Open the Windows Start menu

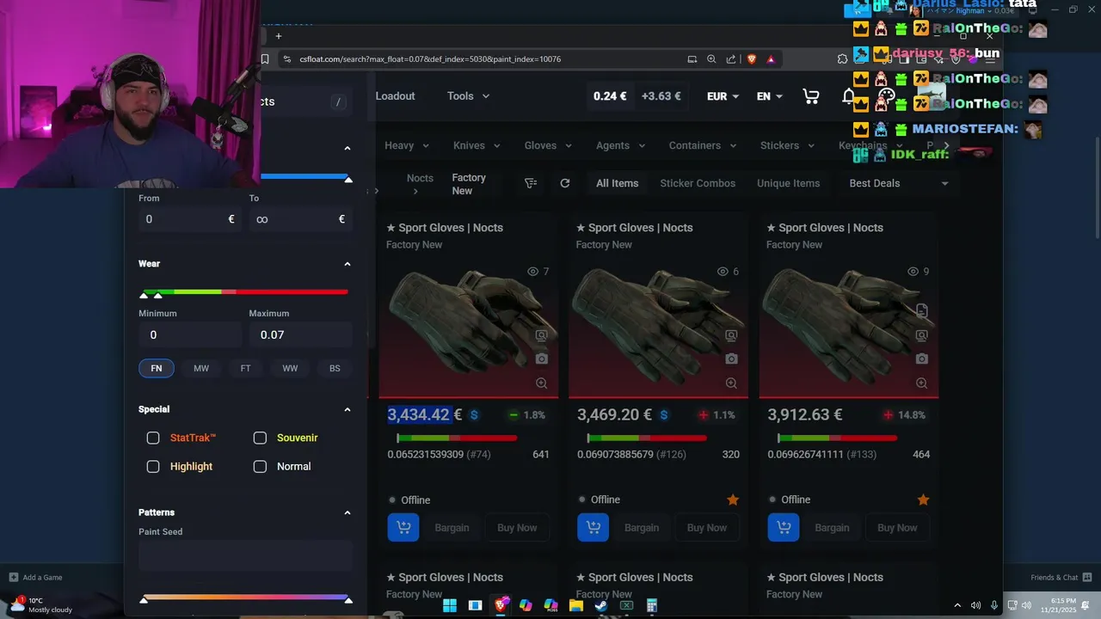pyautogui.click(x=449, y=605)
